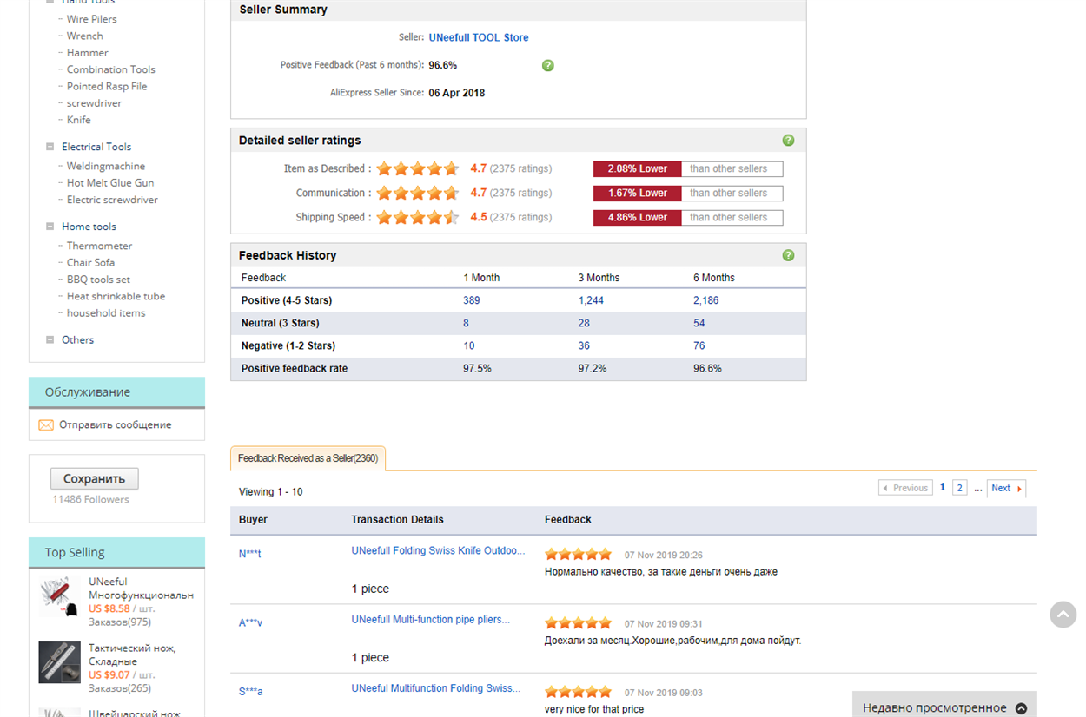Image resolution: width=1086 pixels, height=717 pixels.
Task: Collapse the Electrical Tools category
Action: click(50, 147)
